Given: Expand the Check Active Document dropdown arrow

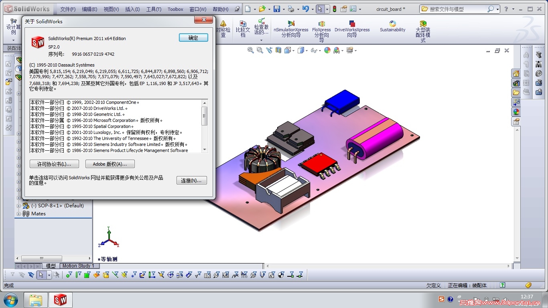Looking at the screenshot, I should click(x=261, y=40).
